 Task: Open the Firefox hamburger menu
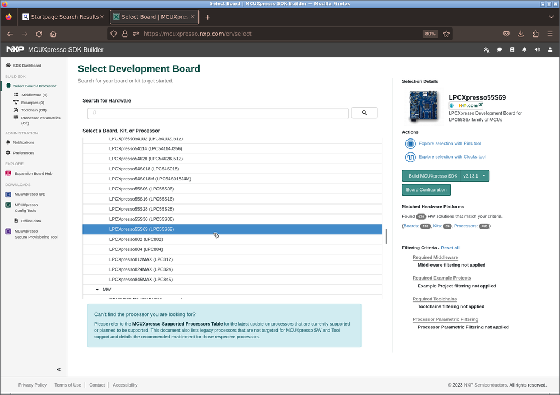(550, 34)
